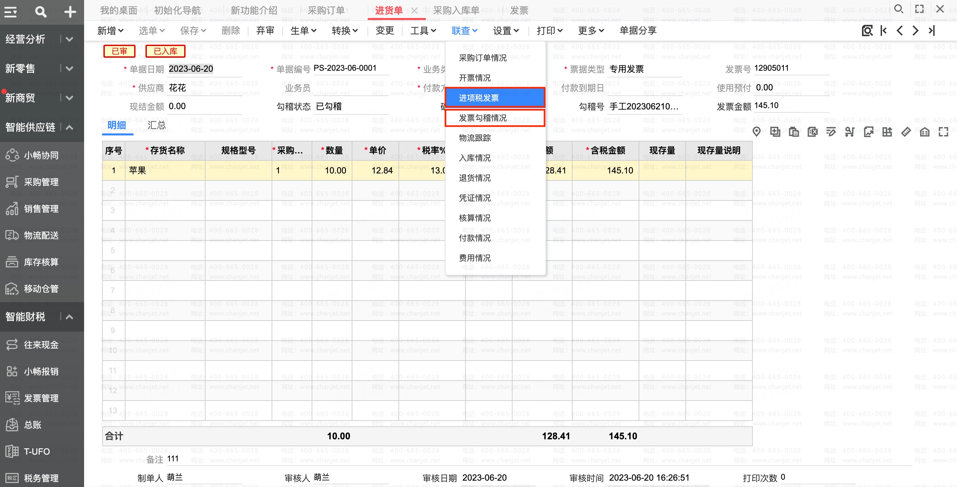Go to the next record arrow
957x487 pixels.
tap(915, 30)
